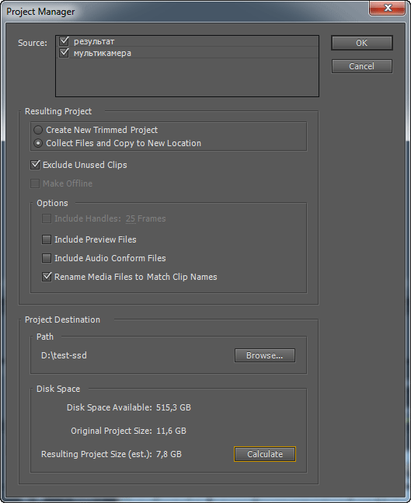This screenshot has height=503, width=411.
Task: Click the Cancel button
Action: click(x=361, y=66)
